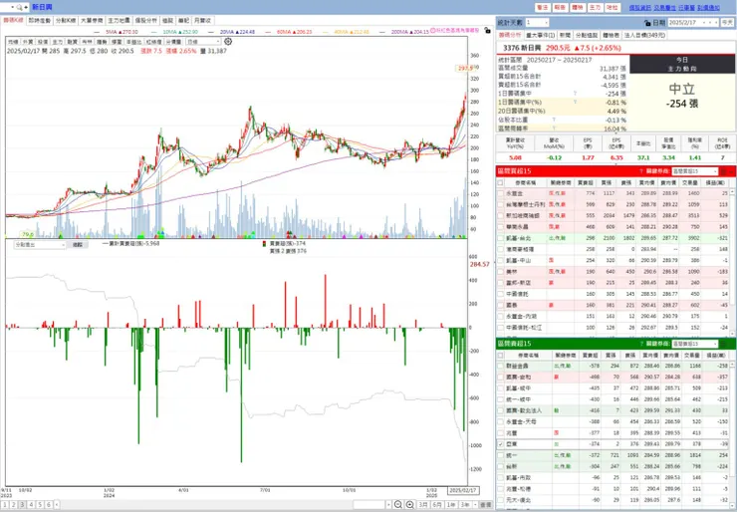Click first small square icon in red header

723,171
